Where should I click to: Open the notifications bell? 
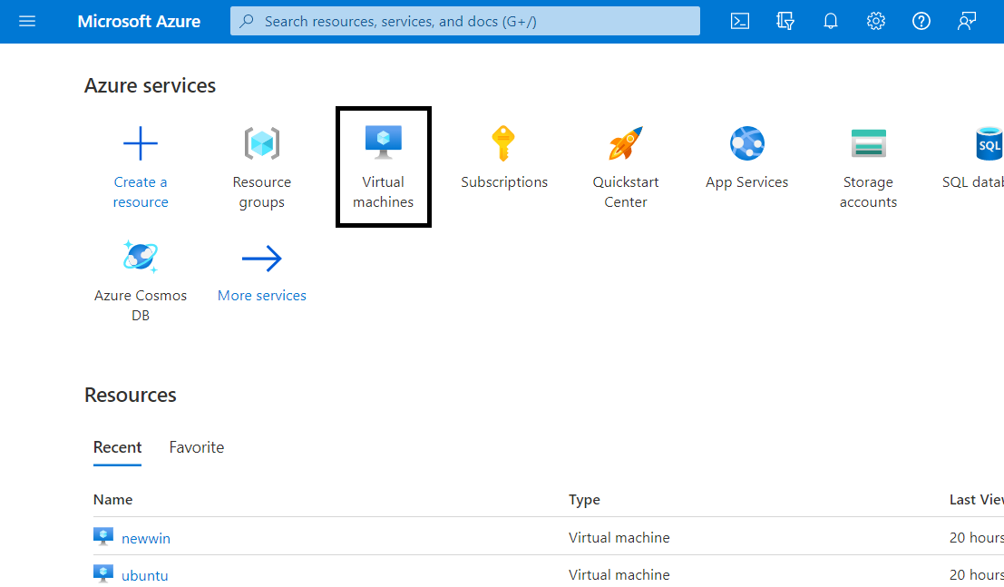831,21
